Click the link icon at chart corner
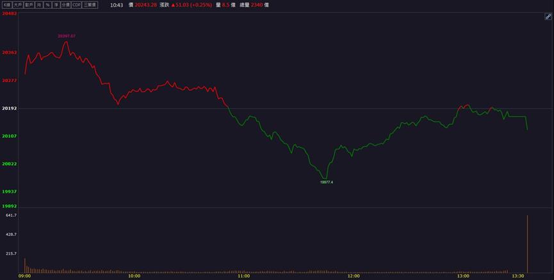Viewport: 554px width, 280px height. click(x=548, y=17)
